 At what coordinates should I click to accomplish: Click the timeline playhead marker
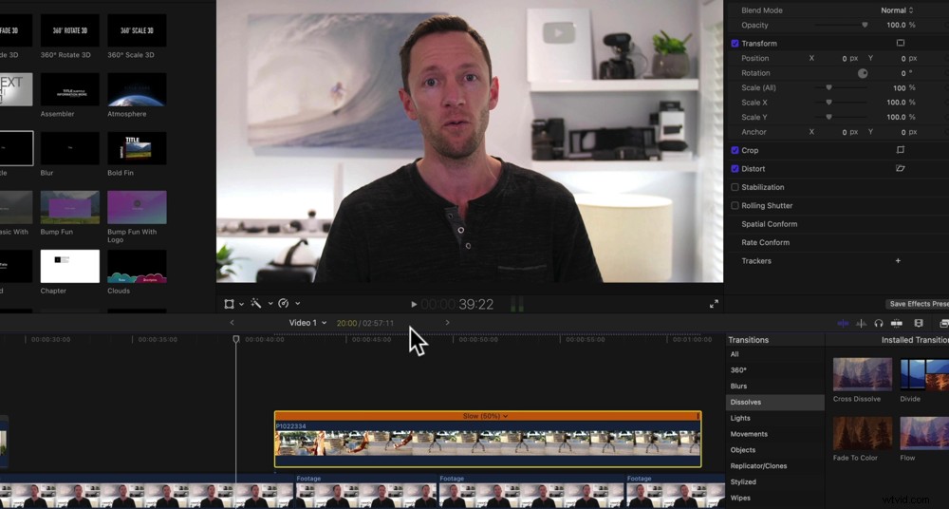[236, 339]
